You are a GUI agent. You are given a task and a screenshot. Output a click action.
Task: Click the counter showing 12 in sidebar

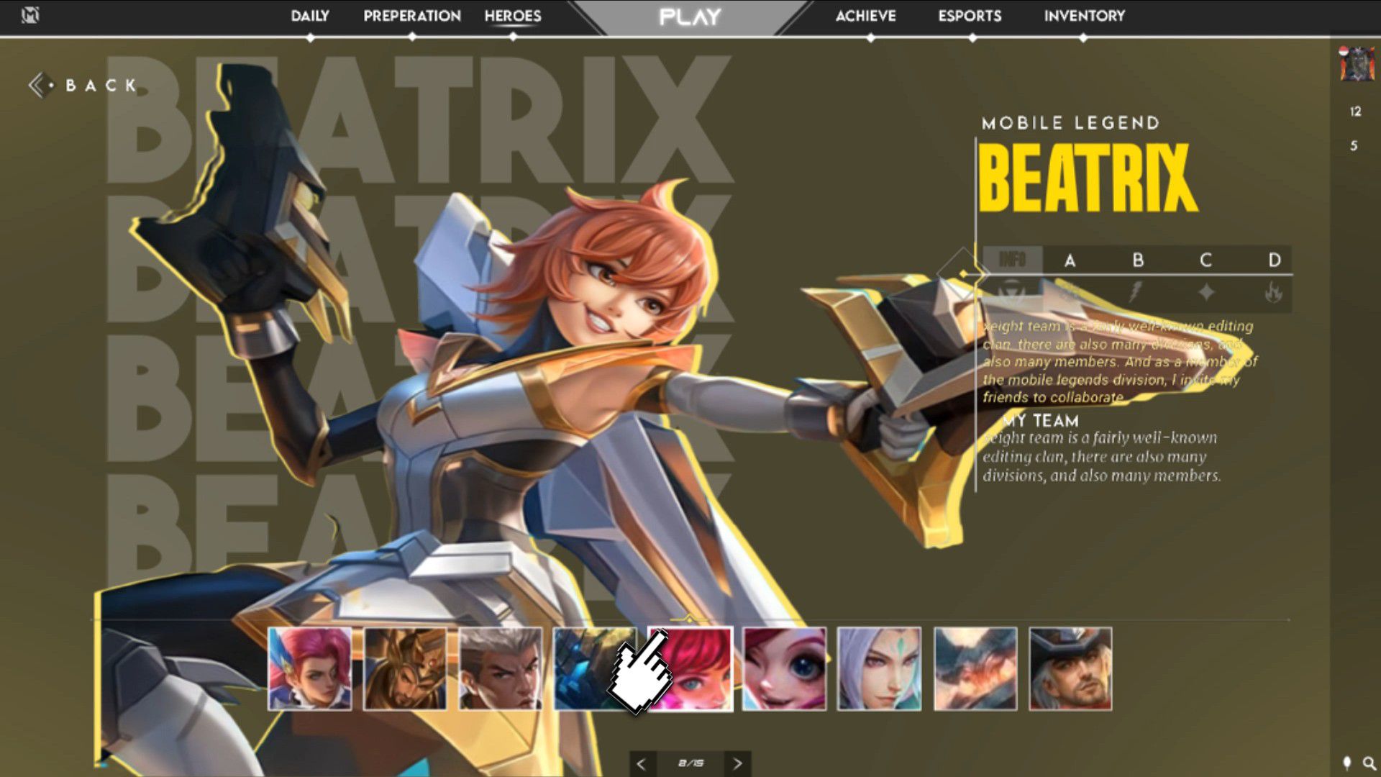click(1356, 112)
